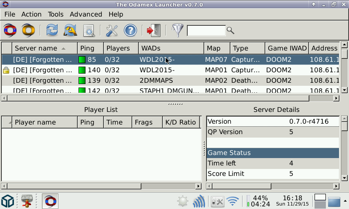This screenshot has width=349, height=209.
Task: Sort server list by Ping column header
Action: point(90,48)
